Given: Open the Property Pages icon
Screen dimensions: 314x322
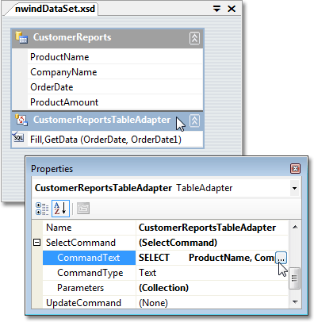Looking at the screenshot, I should pos(83,209).
